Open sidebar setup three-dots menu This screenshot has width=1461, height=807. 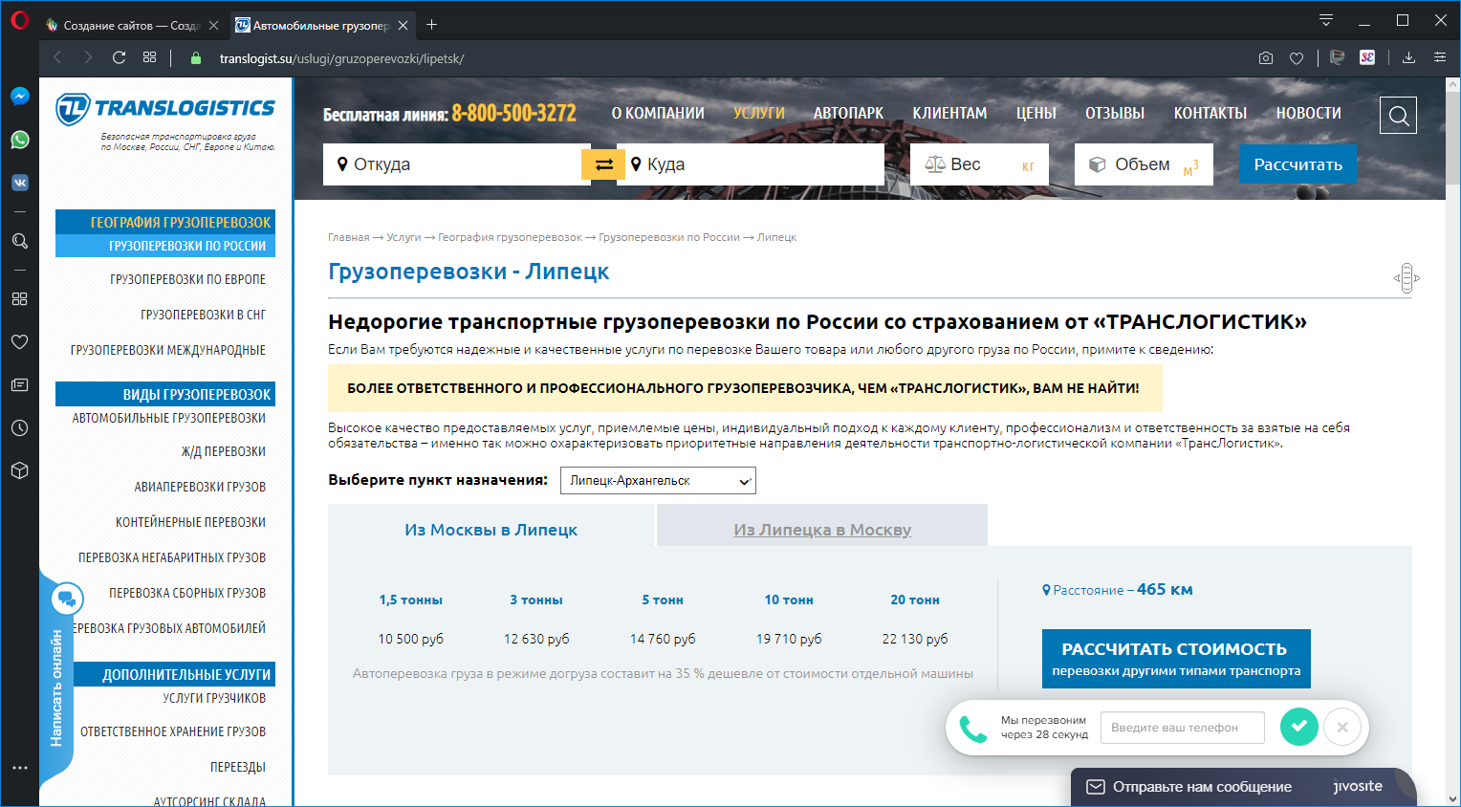(x=19, y=768)
